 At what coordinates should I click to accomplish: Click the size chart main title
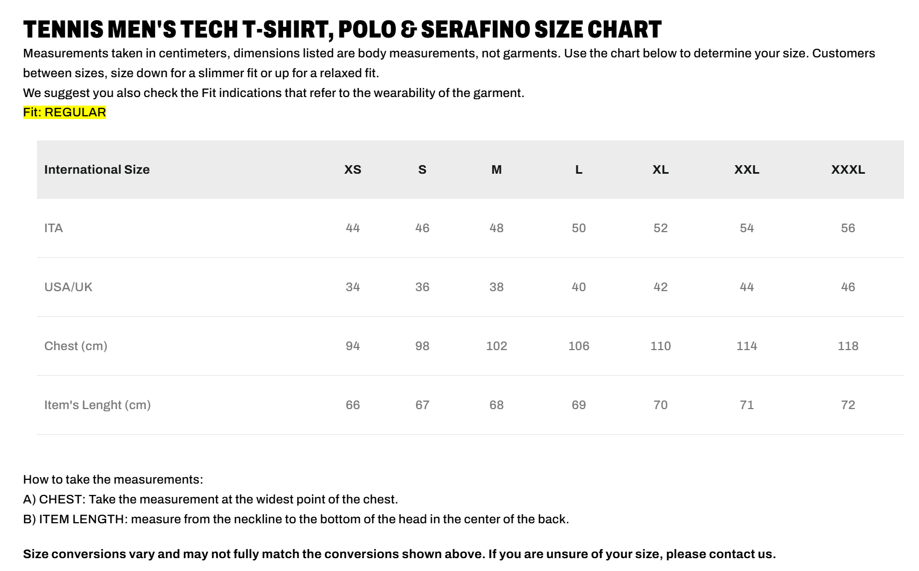click(342, 29)
